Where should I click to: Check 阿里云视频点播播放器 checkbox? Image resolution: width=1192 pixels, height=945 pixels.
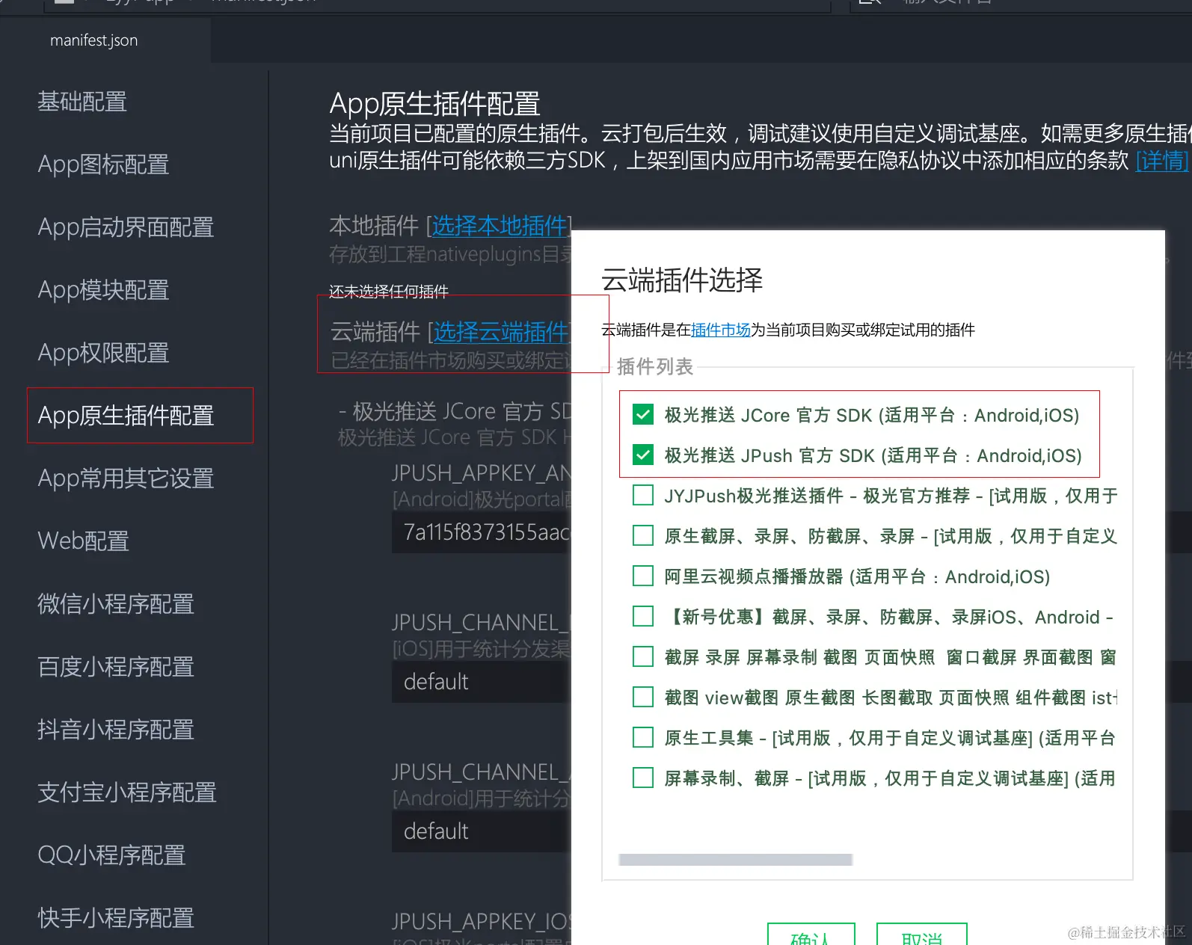[643, 576]
